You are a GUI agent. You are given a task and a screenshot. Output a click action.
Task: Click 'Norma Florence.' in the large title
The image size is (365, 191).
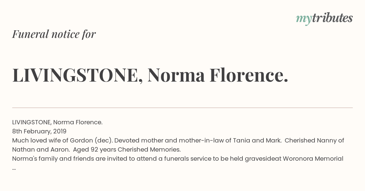(218, 75)
